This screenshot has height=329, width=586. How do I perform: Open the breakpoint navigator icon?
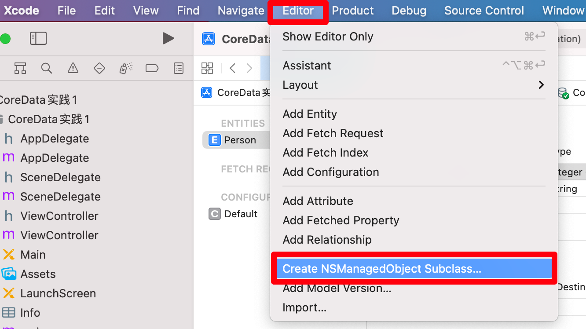(x=152, y=68)
